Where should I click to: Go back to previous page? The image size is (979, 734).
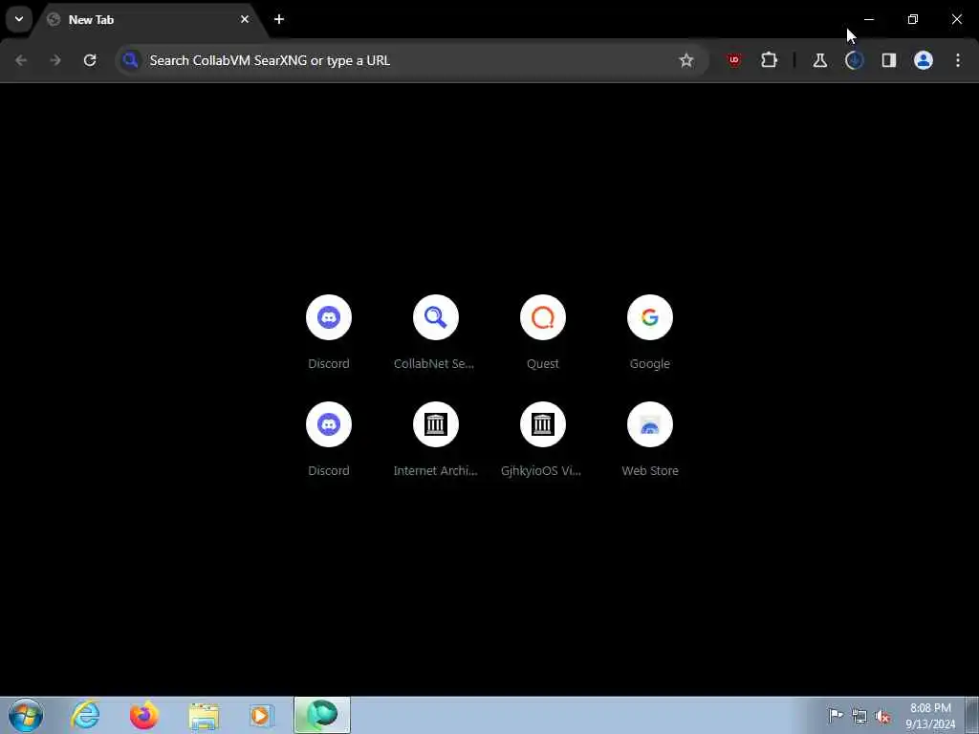pyautogui.click(x=21, y=60)
